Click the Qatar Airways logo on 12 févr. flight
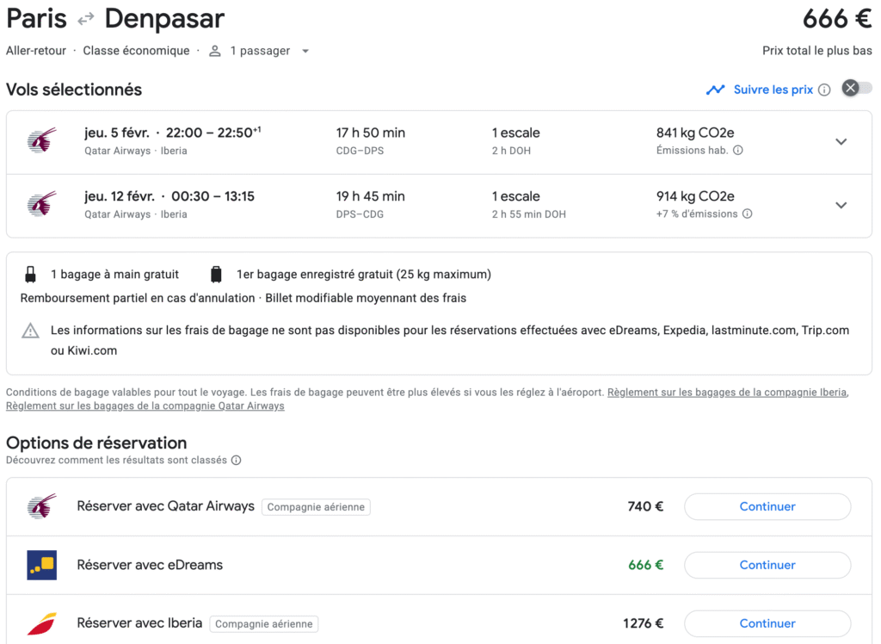Screen dimensions: 881x644 tap(42, 204)
